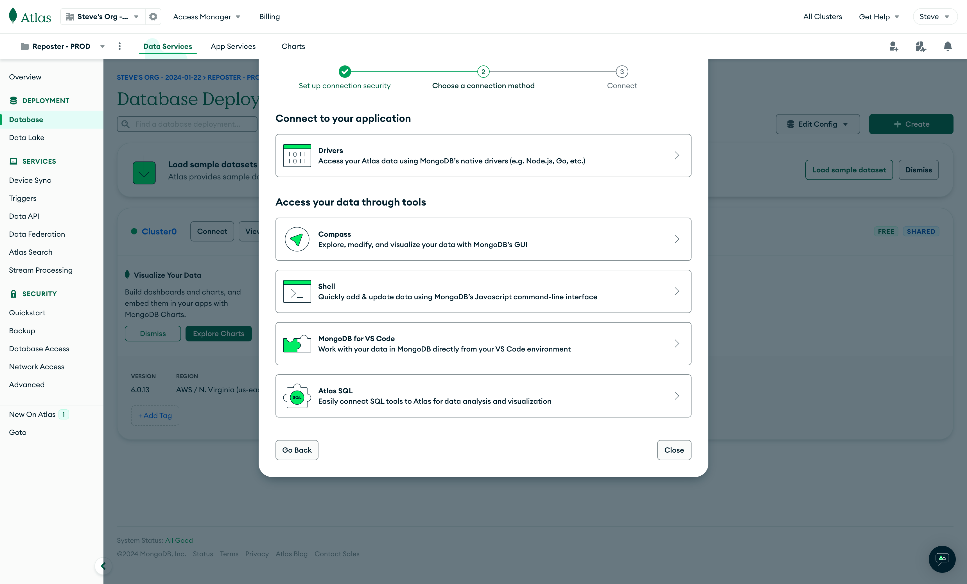Image resolution: width=967 pixels, height=584 pixels.
Task: Click the Go Back button
Action: pos(297,450)
